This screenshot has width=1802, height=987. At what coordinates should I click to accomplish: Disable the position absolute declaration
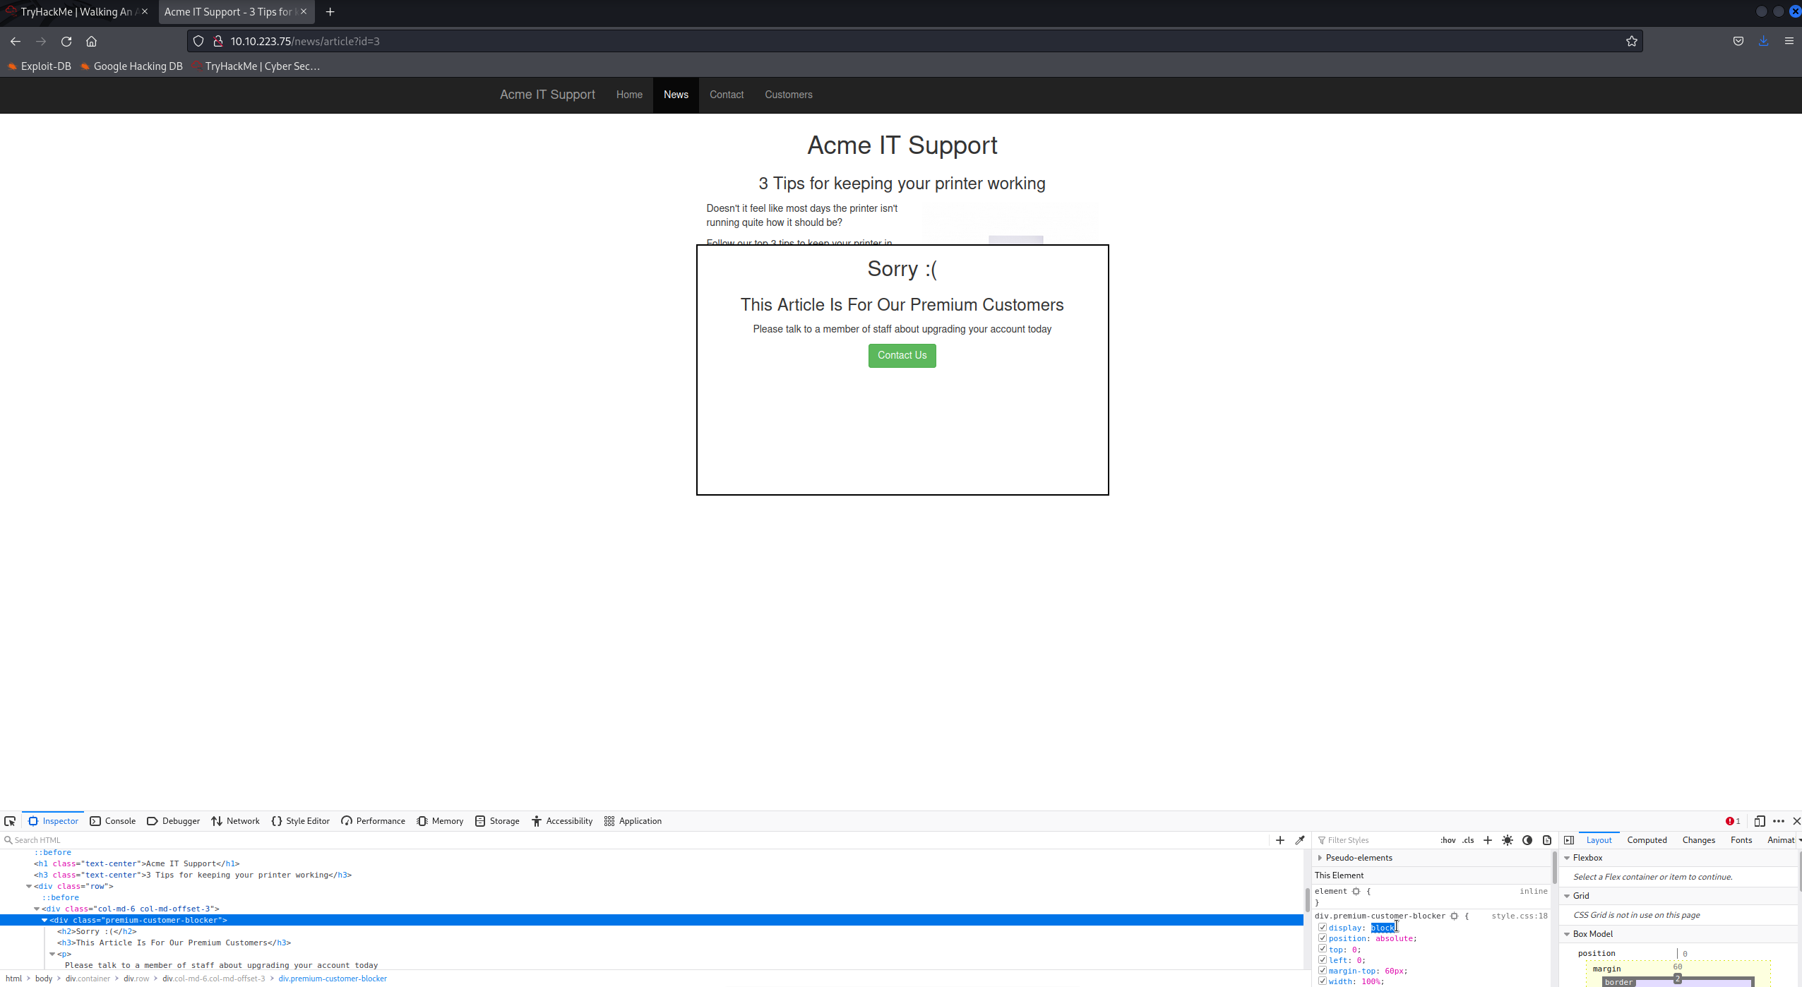(1322, 938)
